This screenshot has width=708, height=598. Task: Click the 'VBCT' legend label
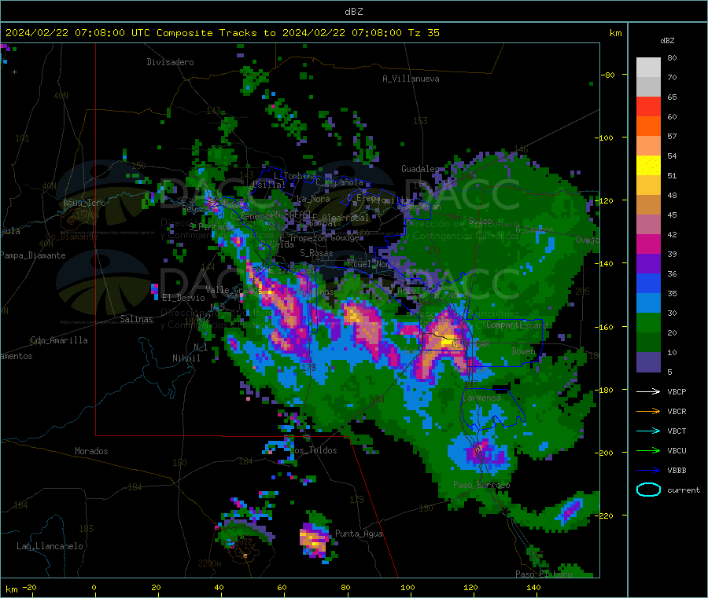pyautogui.click(x=677, y=431)
